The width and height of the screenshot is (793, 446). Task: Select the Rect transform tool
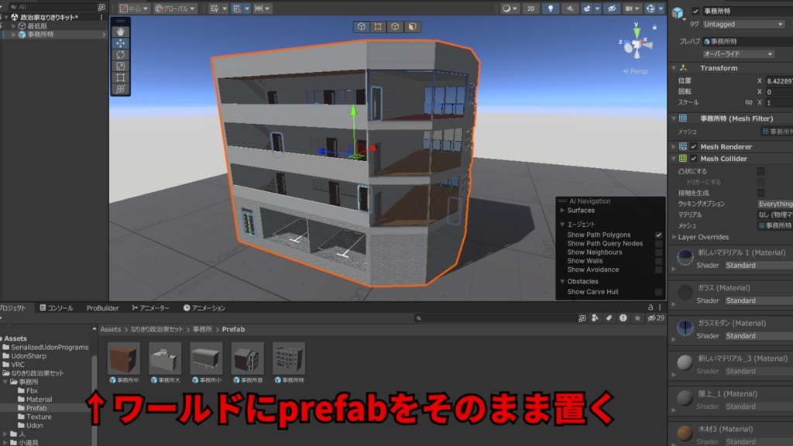(120, 78)
